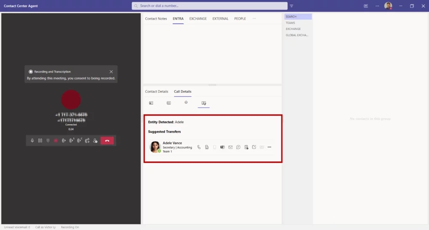Expand the overflow menu after PEOPLE tab
This screenshot has width=429, height=230.
[254, 19]
